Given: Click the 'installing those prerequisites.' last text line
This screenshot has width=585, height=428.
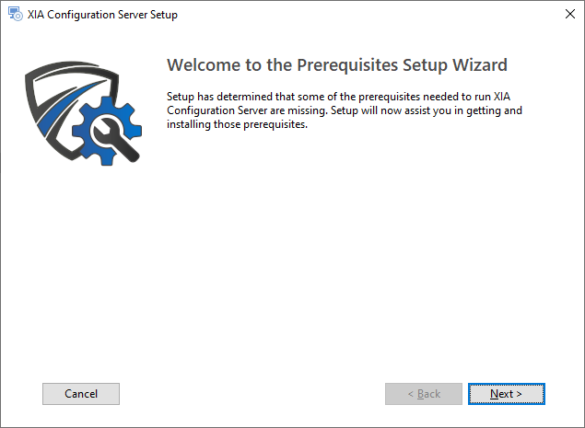Looking at the screenshot, I should tap(238, 124).
